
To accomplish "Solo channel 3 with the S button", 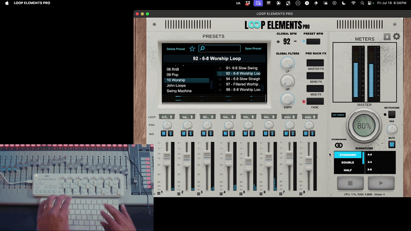I will pos(211,133).
